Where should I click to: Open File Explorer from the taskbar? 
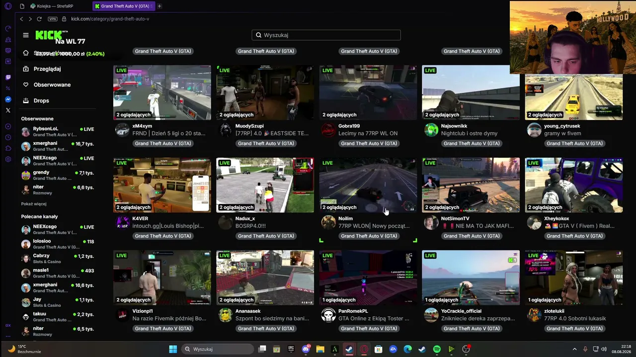(320, 349)
